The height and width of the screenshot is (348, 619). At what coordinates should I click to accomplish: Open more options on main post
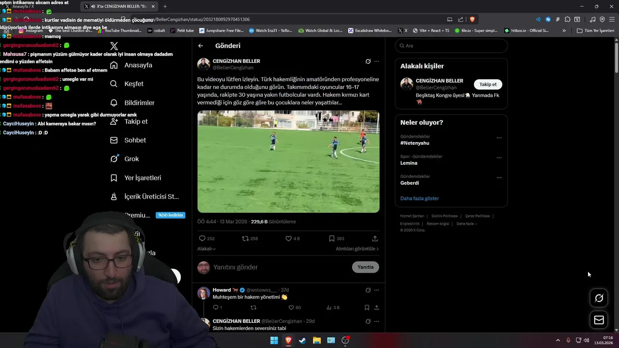coord(377,61)
